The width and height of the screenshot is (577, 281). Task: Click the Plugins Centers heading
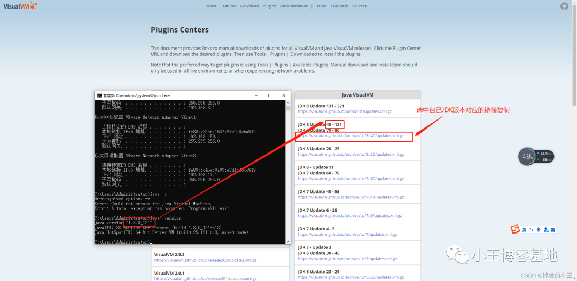(x=180, y=30)
